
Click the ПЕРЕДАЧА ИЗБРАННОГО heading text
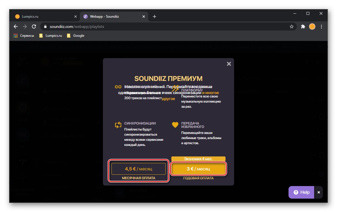click(x=193, y=125)
